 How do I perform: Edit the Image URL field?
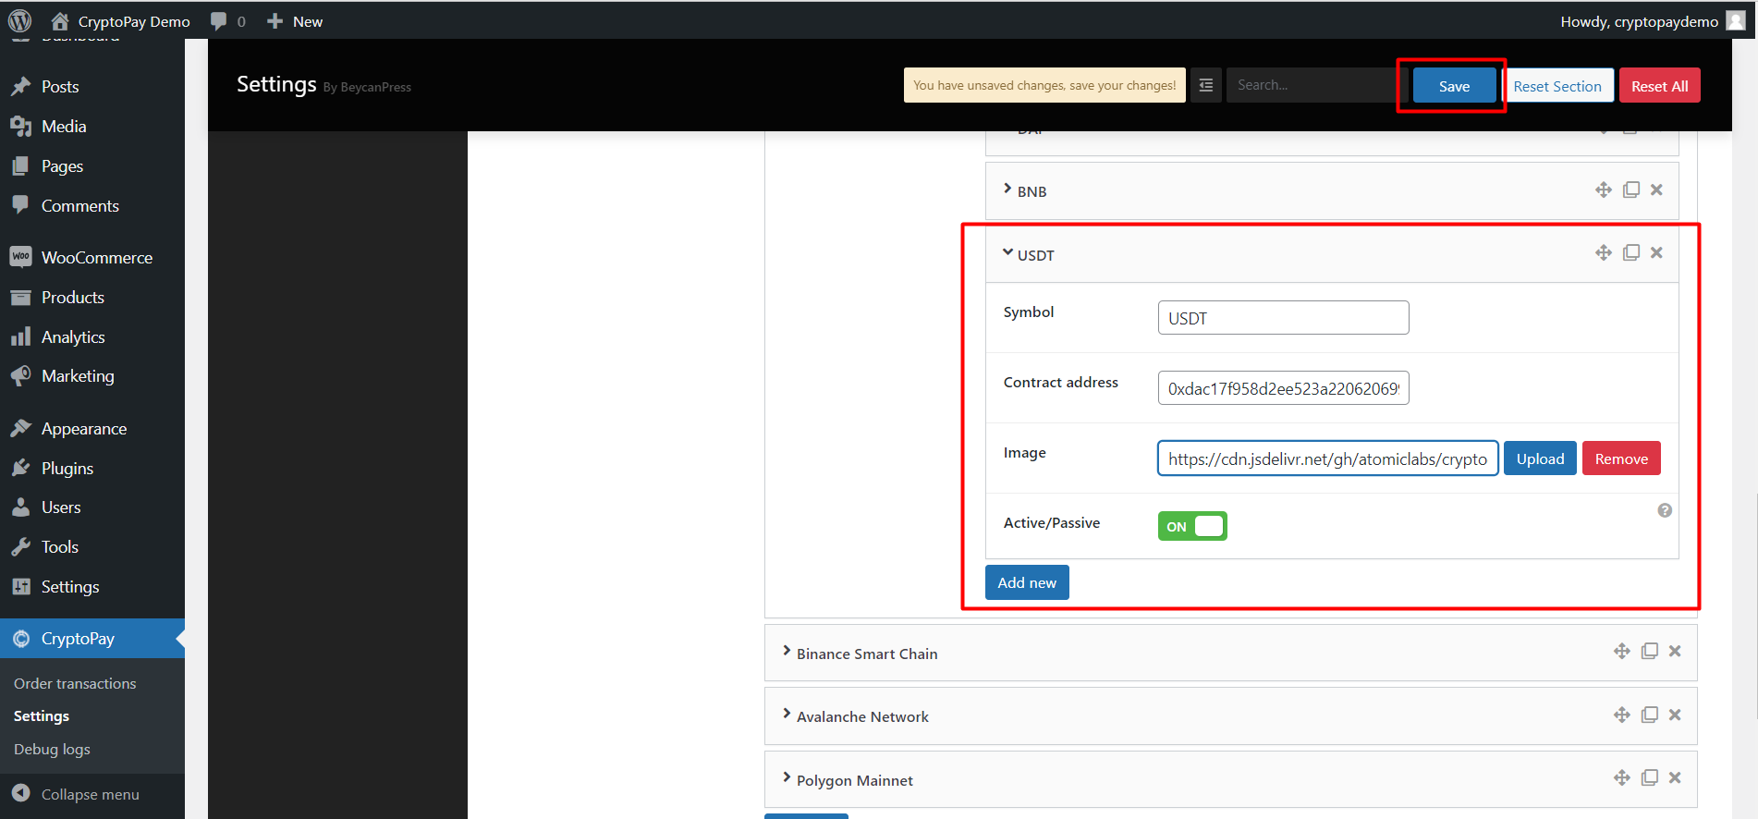[x=1327, y=458]
